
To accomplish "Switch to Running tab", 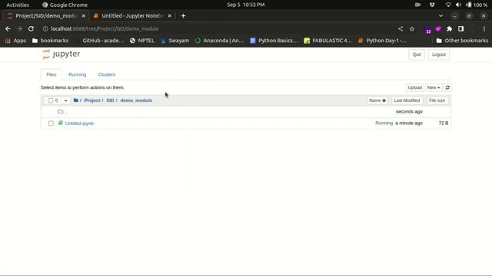I will click(77, 74).
